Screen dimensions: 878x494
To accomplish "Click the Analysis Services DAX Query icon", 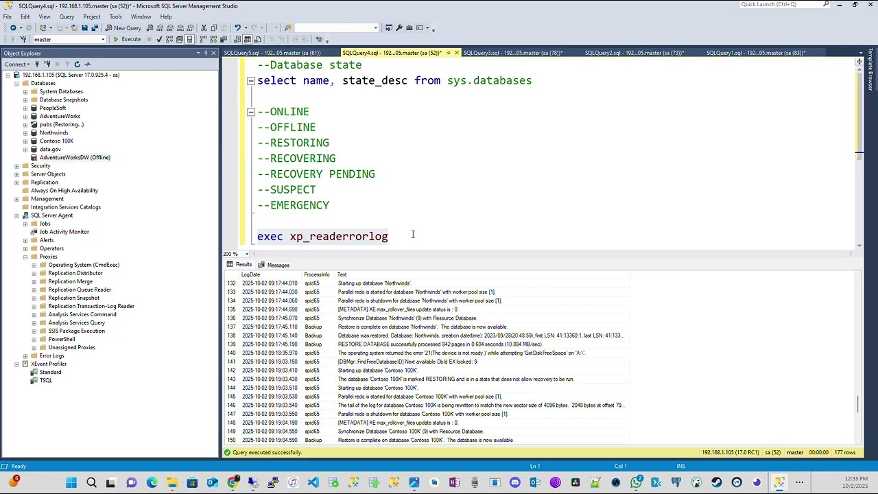I will pos(190,28).
